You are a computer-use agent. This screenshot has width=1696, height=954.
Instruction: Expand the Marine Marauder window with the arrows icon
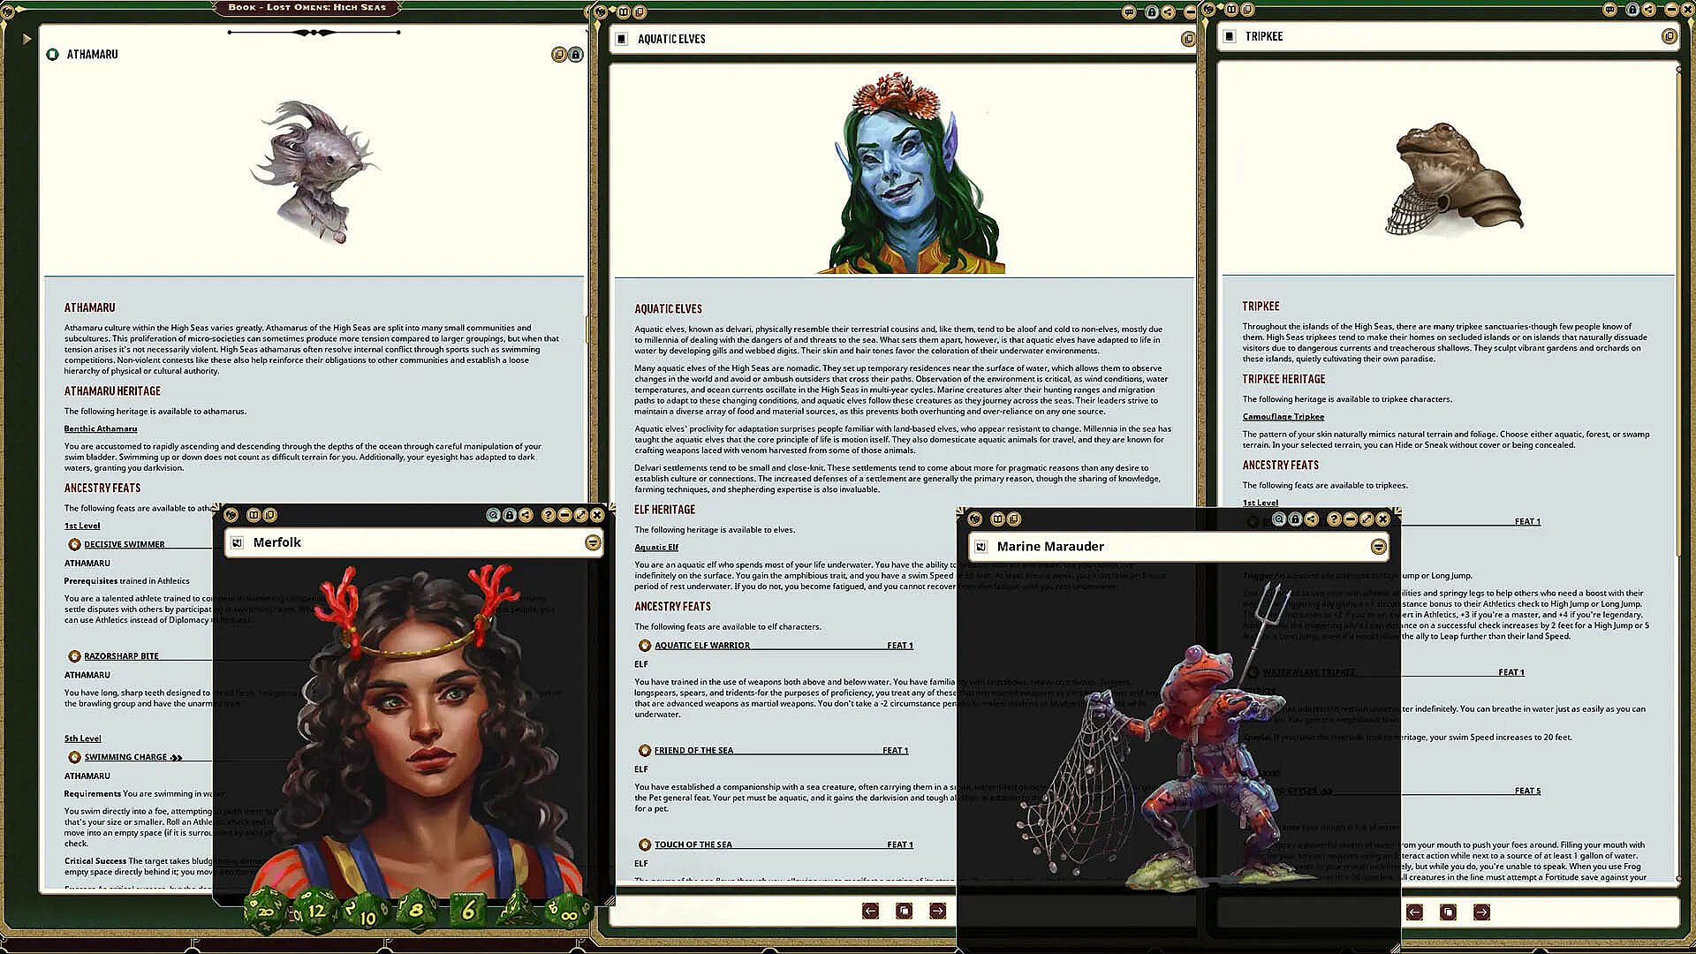coord(1367,519)
